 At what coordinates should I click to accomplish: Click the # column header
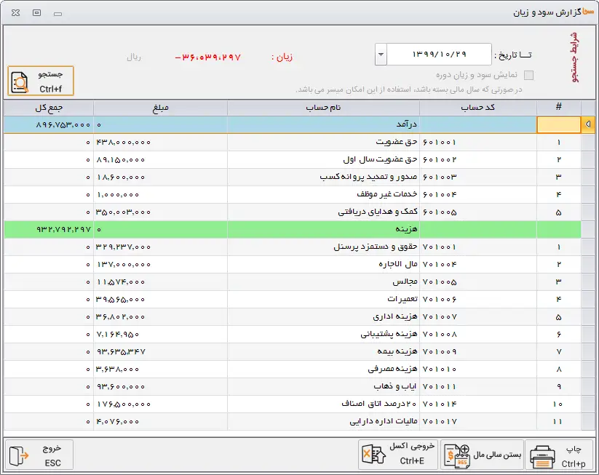(558, 108)
